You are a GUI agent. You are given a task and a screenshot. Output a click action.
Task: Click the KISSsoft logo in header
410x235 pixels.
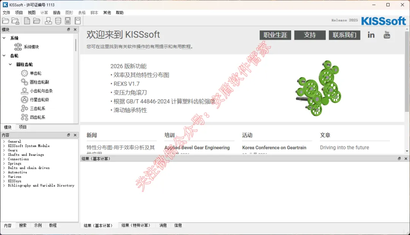pyautogui.click(x=383, y=21)
